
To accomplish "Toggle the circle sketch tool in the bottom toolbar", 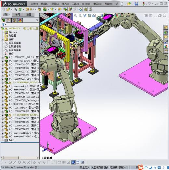I will (10, 162).
